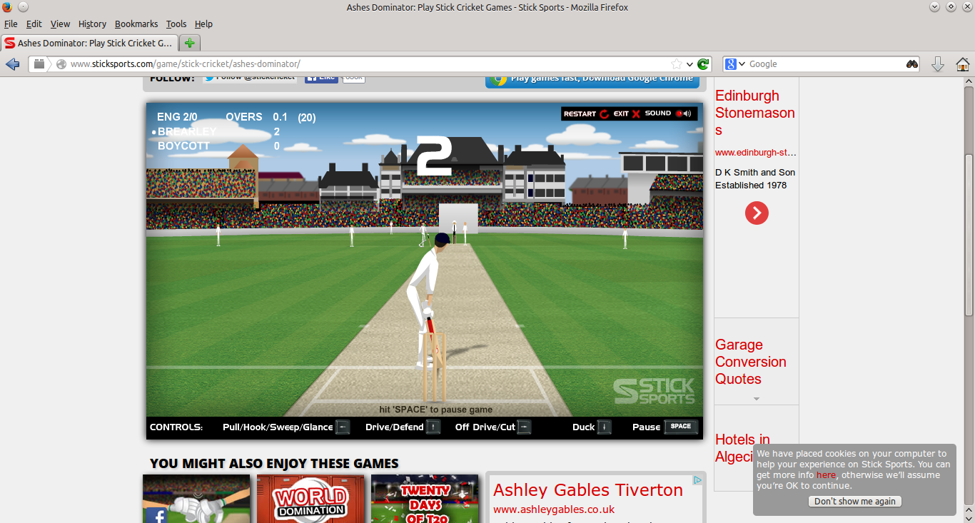Image resolution: width=975 pixels, height=523 pixels.
Task: Open a new tab with plus button
Action: click(189, 43)
